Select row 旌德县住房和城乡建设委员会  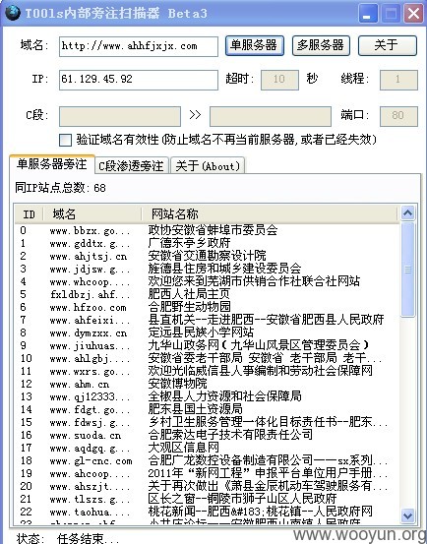[208, 269]
